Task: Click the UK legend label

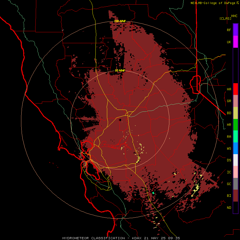Action: tap(229, 42)
